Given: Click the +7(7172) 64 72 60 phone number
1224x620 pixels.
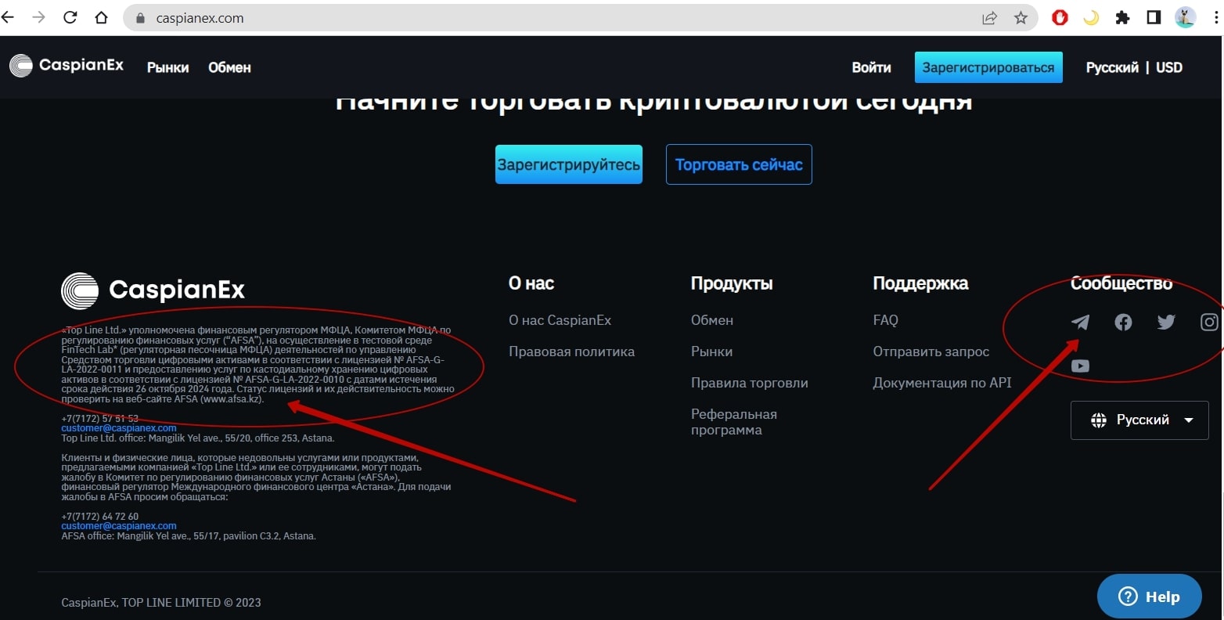Looking at the screenshot, I should [99, 517].
